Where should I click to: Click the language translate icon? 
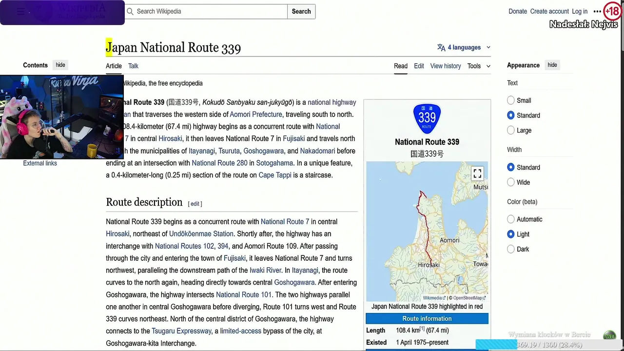[441, 47]
